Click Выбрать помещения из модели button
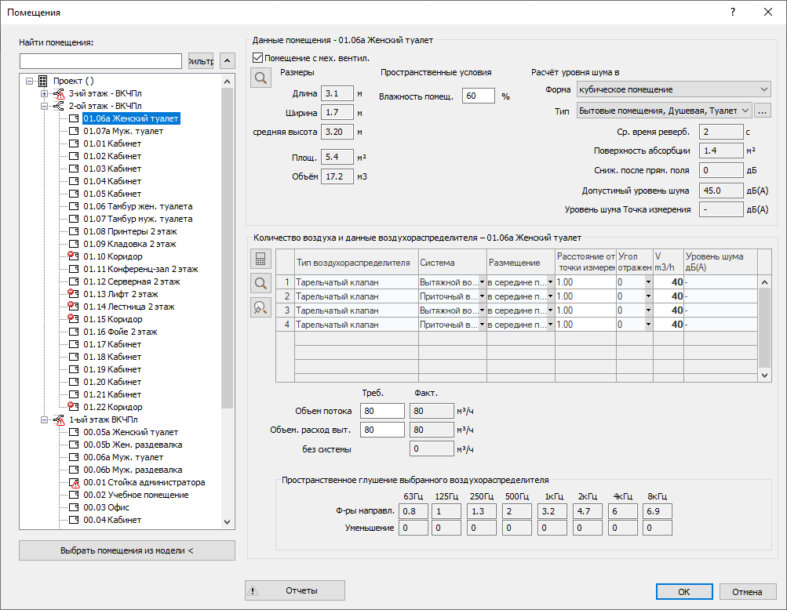This screenshot has width=787, height=610. [127, 550]
